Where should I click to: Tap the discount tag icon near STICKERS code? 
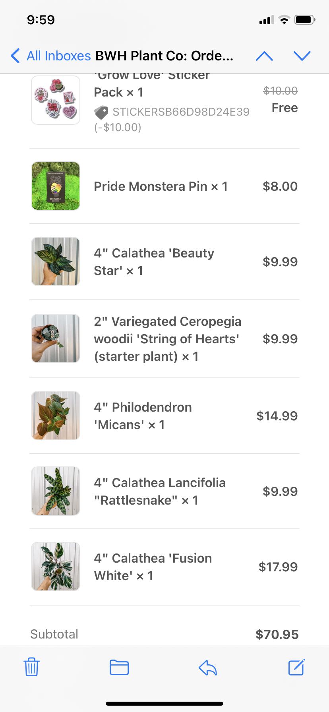101,112
